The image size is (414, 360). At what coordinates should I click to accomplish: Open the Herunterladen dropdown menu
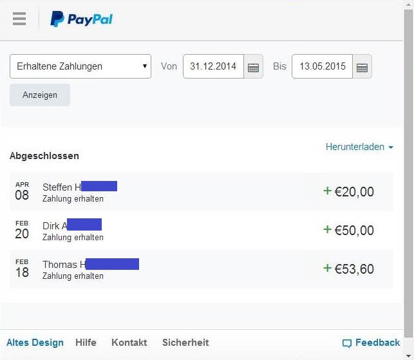click(359, 147)
